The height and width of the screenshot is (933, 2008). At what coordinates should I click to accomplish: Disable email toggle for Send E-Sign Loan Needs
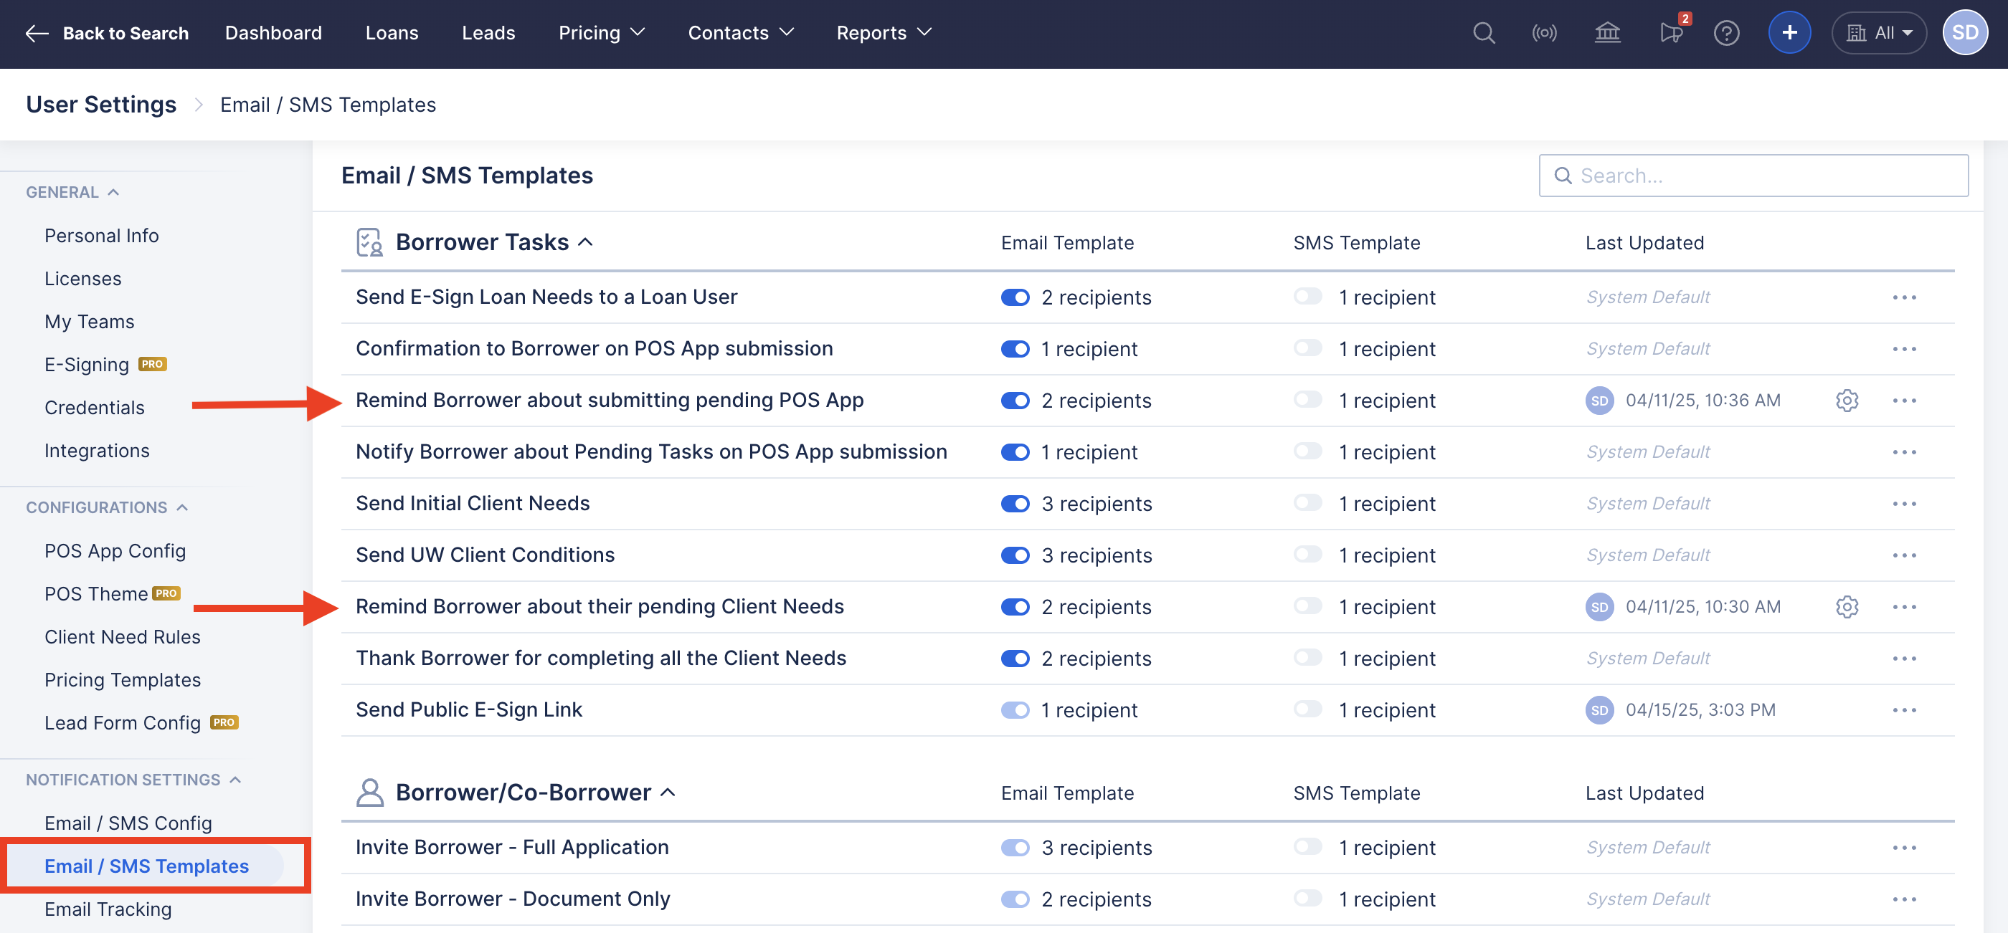pyautogui.click(x=1015, y=297)
